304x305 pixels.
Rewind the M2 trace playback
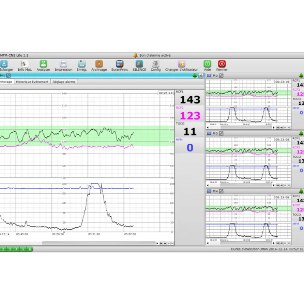(281, 128)
